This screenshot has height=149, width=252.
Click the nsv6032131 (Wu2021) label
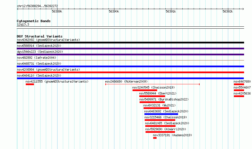159,105
